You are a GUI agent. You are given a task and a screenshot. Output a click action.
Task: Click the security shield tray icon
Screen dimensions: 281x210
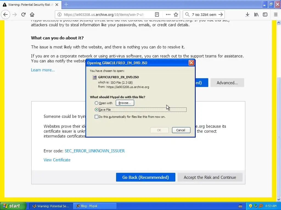[x=251, y=206]
